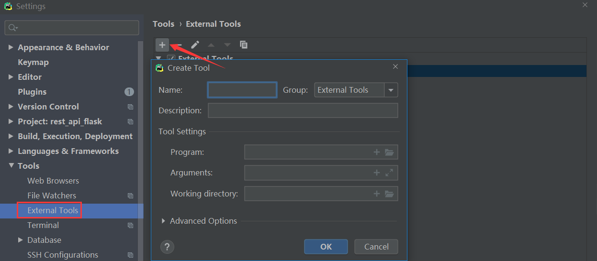The image size is (597, 261).
Task: Select Terminal under Tools
Action: pos(43,225)
